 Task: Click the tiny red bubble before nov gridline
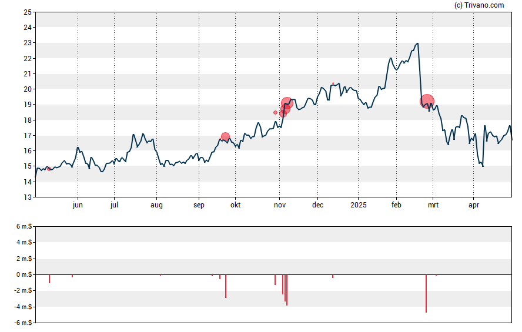point(275,112)
